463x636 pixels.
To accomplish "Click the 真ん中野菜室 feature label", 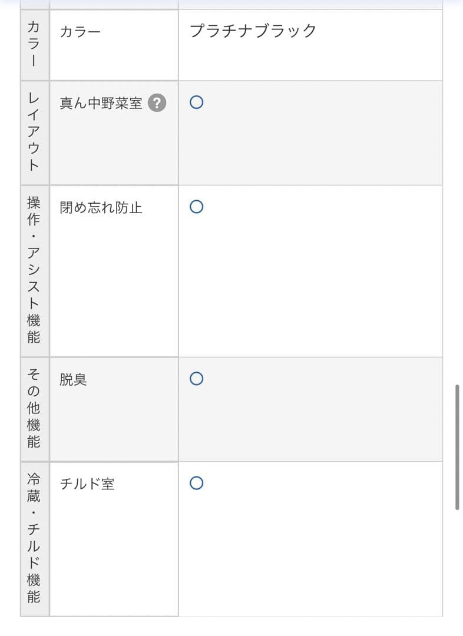I will point(101,103).
